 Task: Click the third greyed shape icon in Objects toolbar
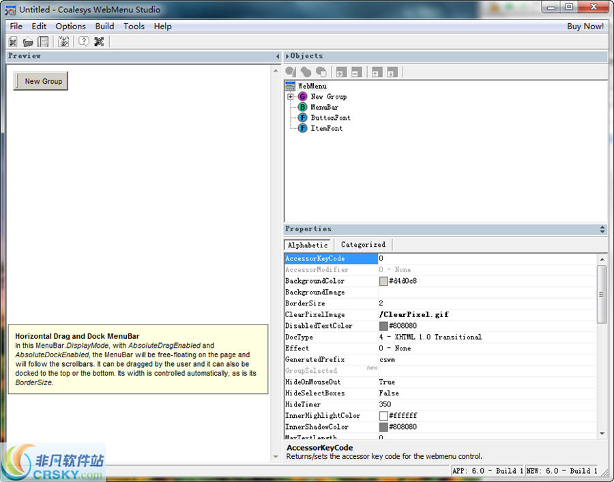pos(321,72)
